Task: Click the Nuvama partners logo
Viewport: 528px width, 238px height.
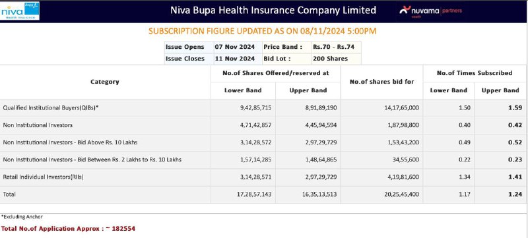Action: pyautogui.click(x=431, y=11)
